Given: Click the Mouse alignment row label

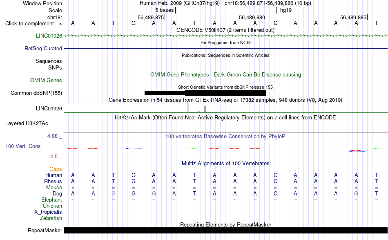Looking at the screenshot, I should [54, 188].
